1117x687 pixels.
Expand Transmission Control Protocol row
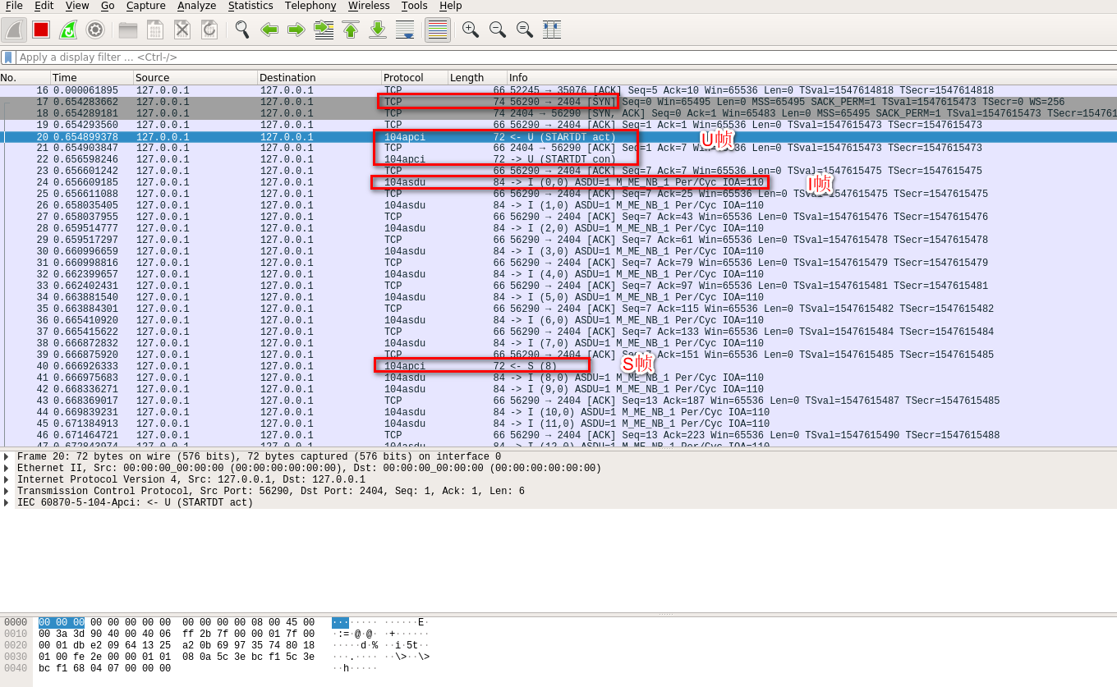pos(7,491)
